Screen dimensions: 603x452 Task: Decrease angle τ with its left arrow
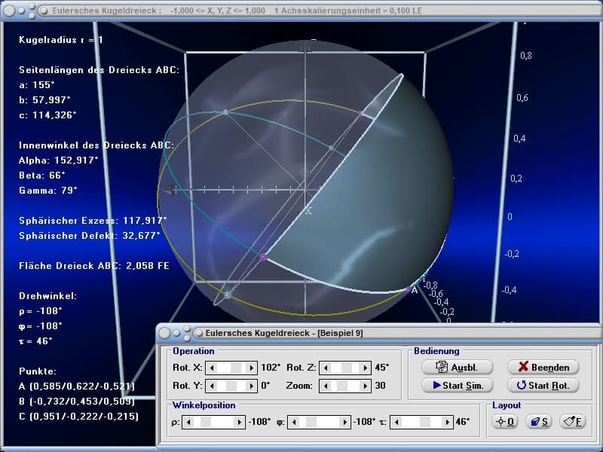396,423
